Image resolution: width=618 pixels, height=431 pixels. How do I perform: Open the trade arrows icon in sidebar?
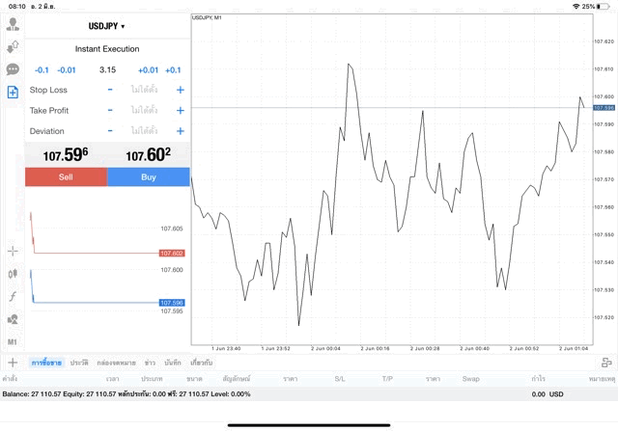13,46
